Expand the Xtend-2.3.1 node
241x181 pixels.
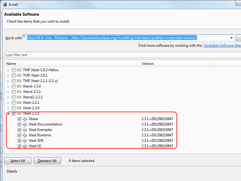point(8,92)
